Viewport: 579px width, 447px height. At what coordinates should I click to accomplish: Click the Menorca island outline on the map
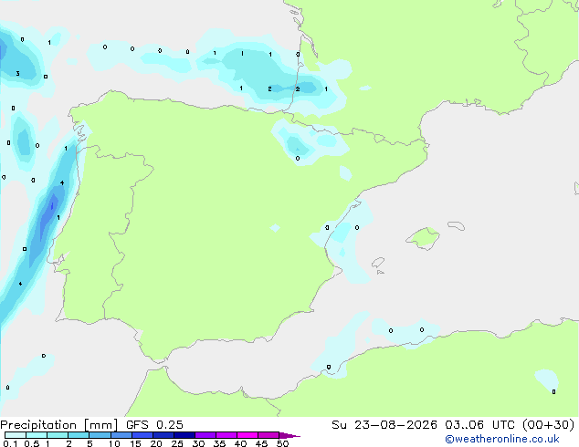457,225
